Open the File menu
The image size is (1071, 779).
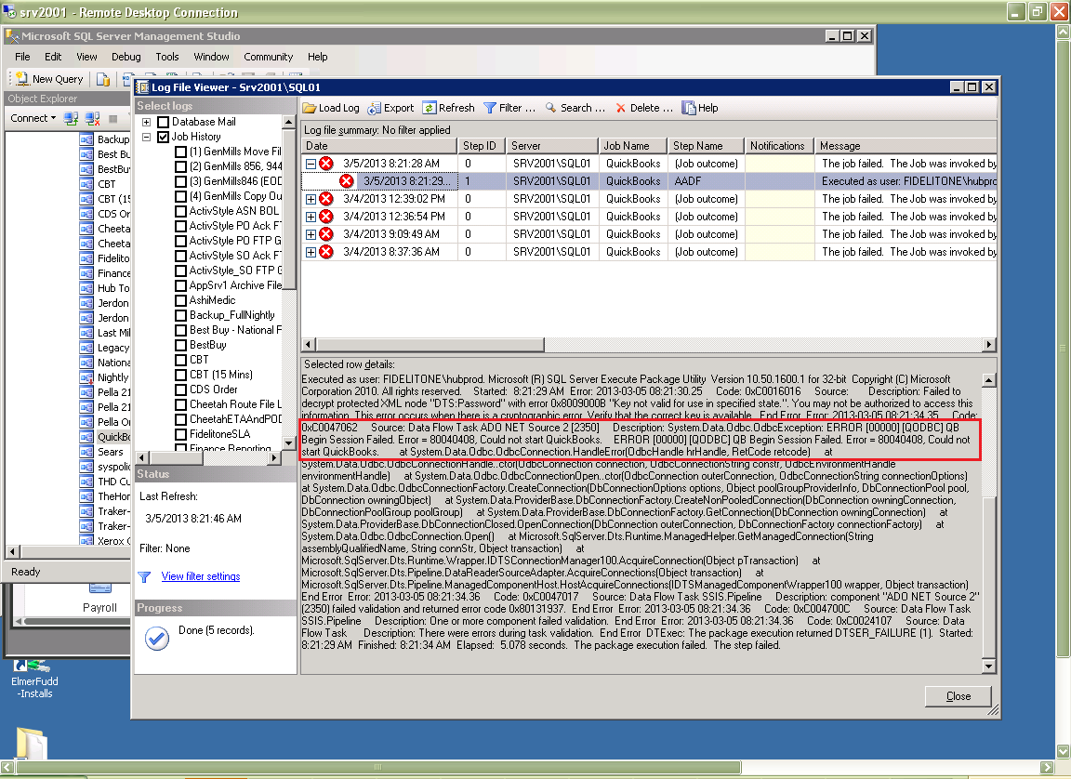[22, 57]
